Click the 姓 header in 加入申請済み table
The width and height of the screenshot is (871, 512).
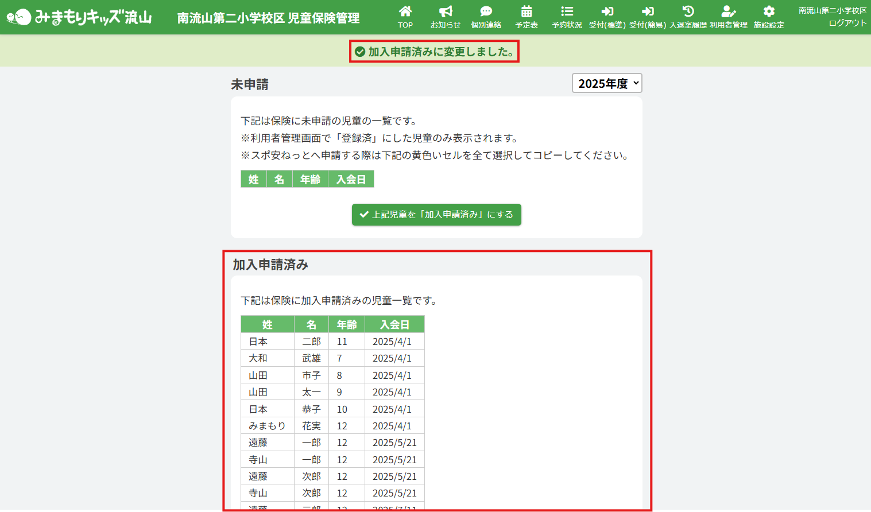[x=268, y=324]
